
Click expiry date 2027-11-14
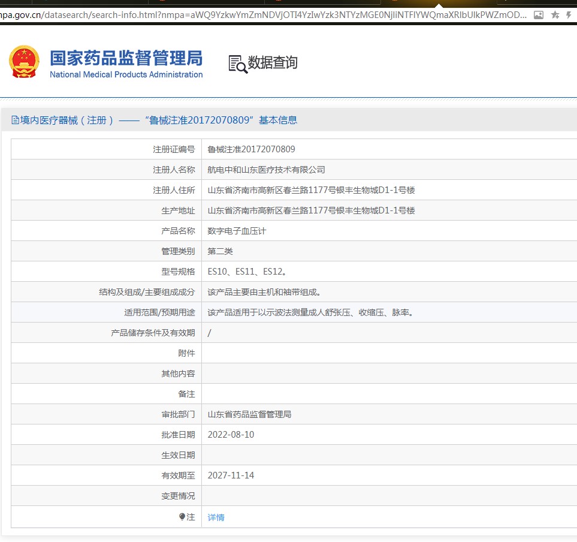231,475
